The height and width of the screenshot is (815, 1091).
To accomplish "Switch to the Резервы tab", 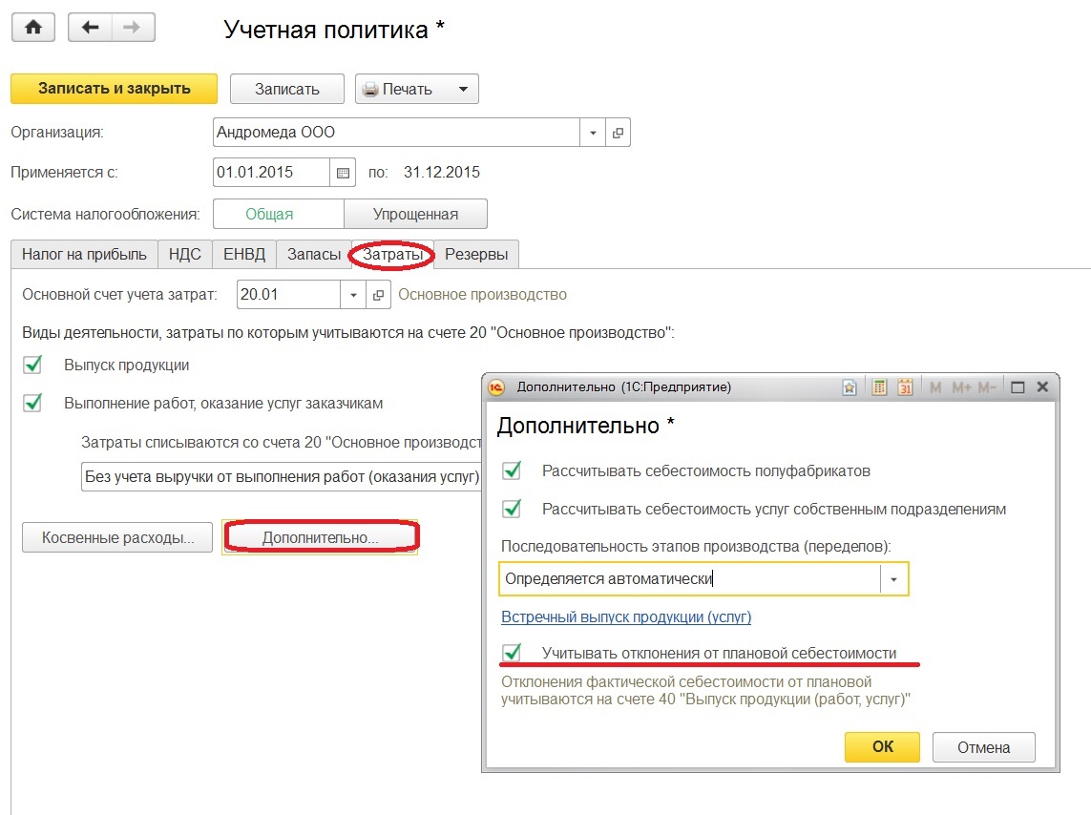I will coord(476,255).
